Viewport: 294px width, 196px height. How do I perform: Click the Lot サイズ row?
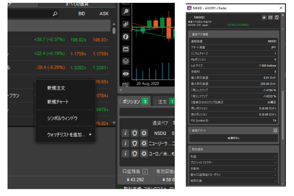pyautogui.click(x=234, y=65)
